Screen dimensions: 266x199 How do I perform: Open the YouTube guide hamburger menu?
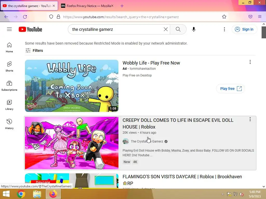pyautogui.click(x=9, y=29)
